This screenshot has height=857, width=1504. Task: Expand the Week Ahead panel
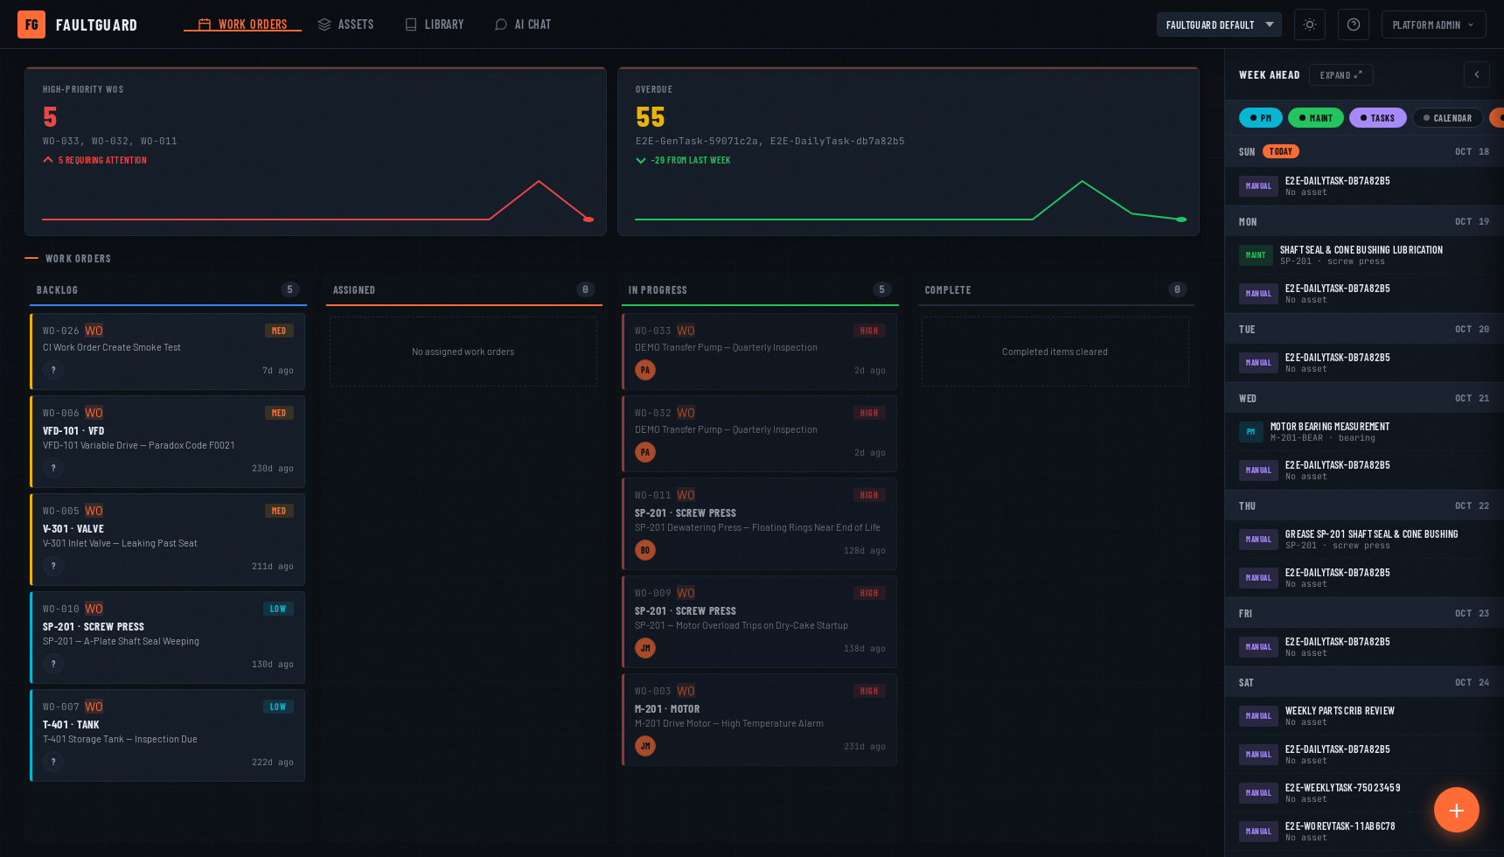(x=1340, y=75)
